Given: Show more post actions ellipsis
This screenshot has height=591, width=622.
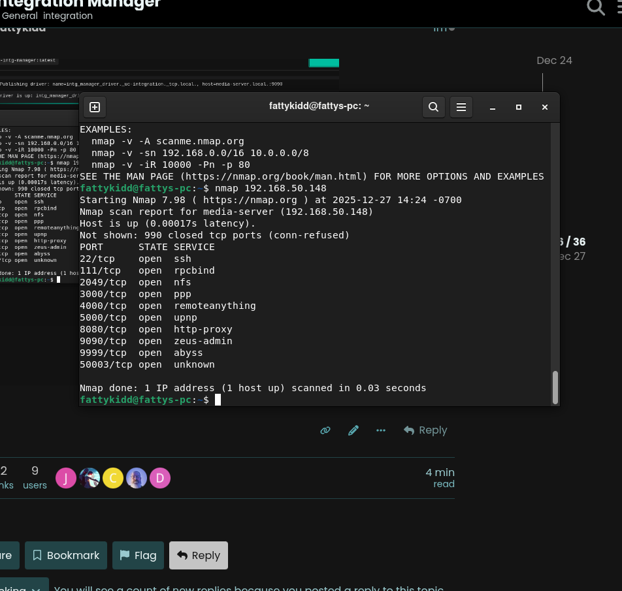Looking at the screenshot, I should coord(381,430).
